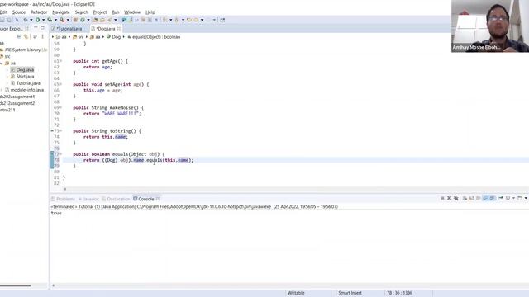Fold the getAge method at line 61
The width and height of the screenshot is (529, 297).
point(60,61)
